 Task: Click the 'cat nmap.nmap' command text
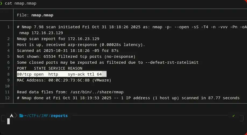(20, 3)
